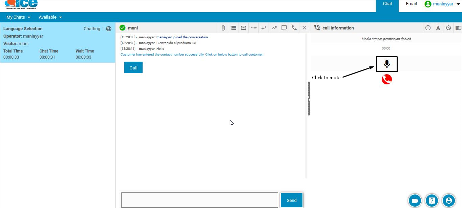Image resolution: width=462 pixels, height=208 pixels.
Task: Click the HTTP push URL icon
Action: [254, 28]
